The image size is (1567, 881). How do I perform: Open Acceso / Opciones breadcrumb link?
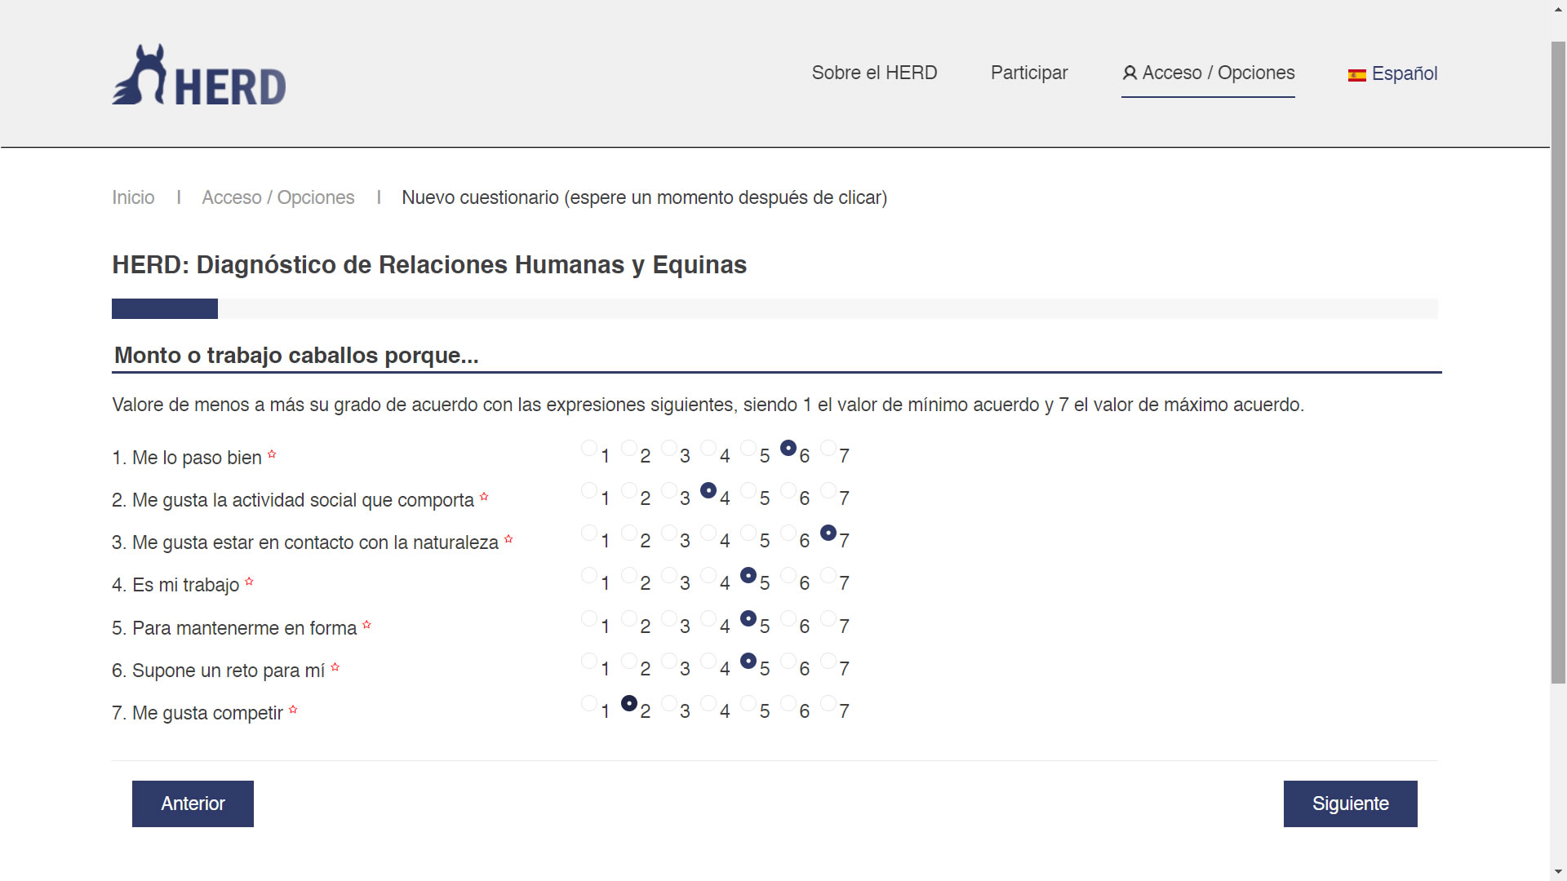click(x=277, y=197)
